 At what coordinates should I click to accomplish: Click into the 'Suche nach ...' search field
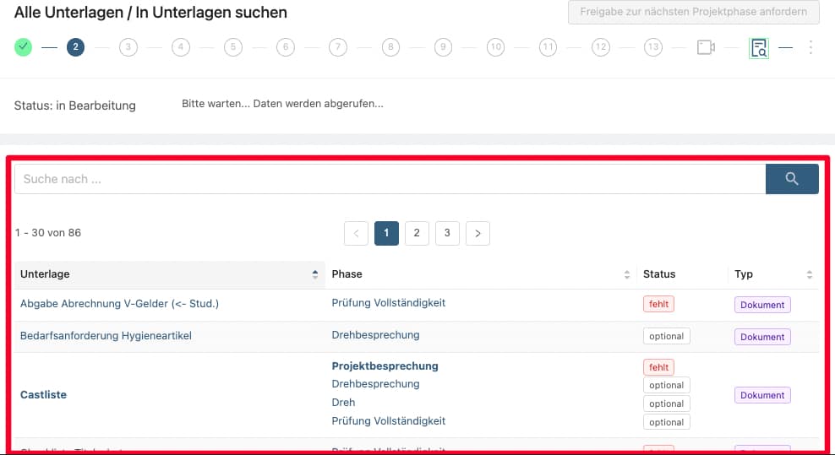(x=389, y=179)
